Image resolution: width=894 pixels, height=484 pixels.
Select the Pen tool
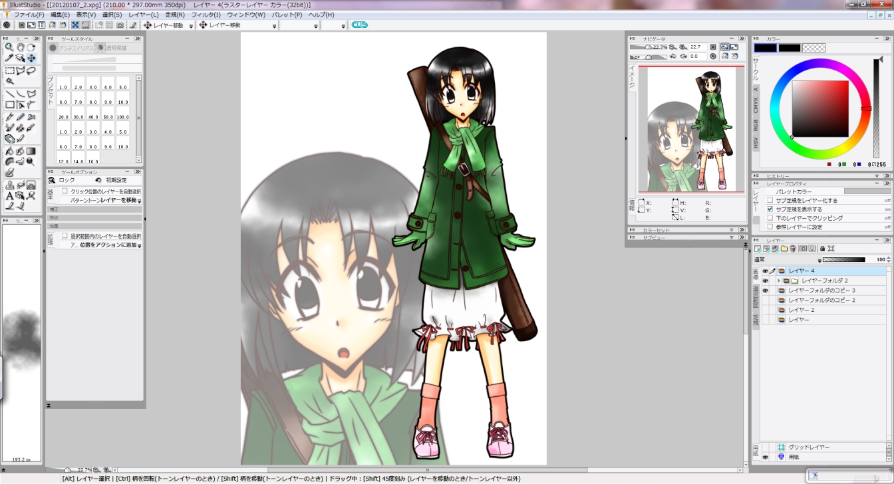9,117
